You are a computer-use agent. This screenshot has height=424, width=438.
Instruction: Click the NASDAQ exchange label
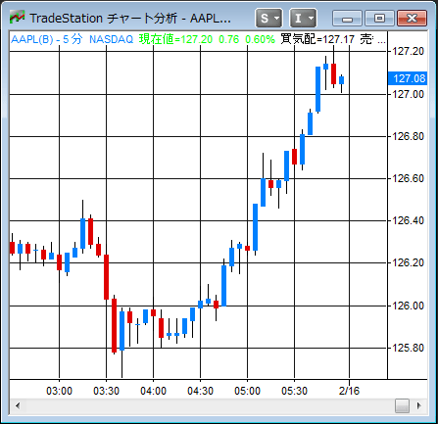pyautogui.click(x=111, y=39)
